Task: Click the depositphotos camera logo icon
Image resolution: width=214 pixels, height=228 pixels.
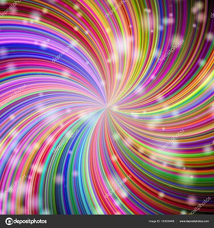Action: [x=9, y=221]
